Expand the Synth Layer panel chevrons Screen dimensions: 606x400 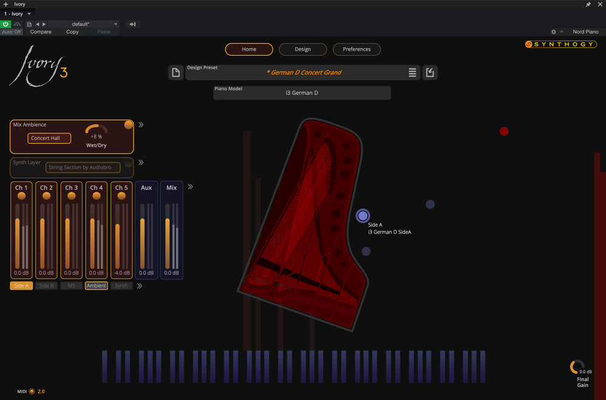[141, 162]
